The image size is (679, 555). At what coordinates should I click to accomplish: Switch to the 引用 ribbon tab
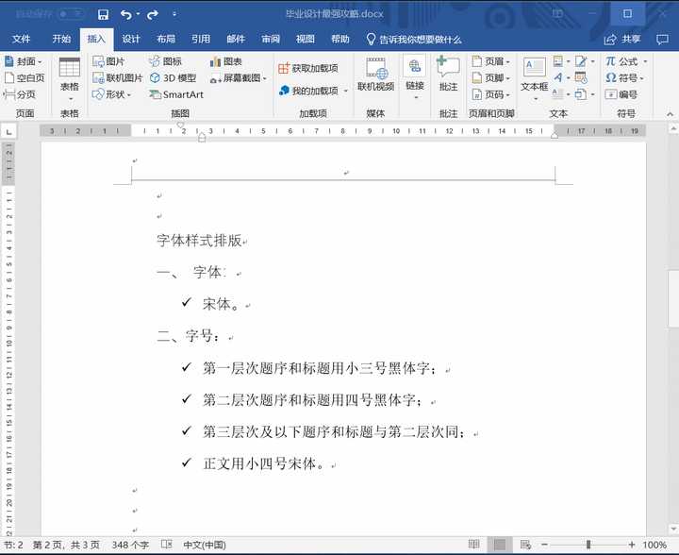point(201,39)
